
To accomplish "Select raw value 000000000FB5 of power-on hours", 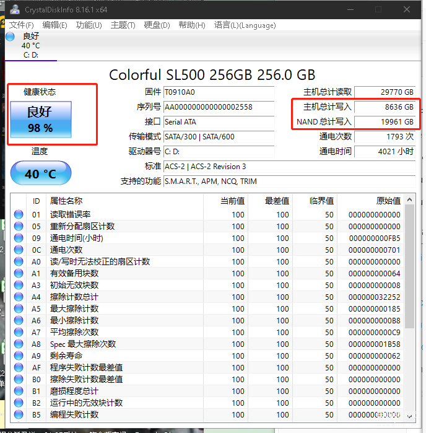I will (375, 238).
